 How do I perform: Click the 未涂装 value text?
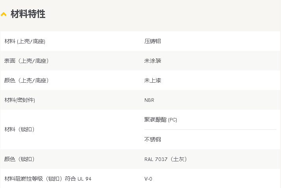coord(153,61)
